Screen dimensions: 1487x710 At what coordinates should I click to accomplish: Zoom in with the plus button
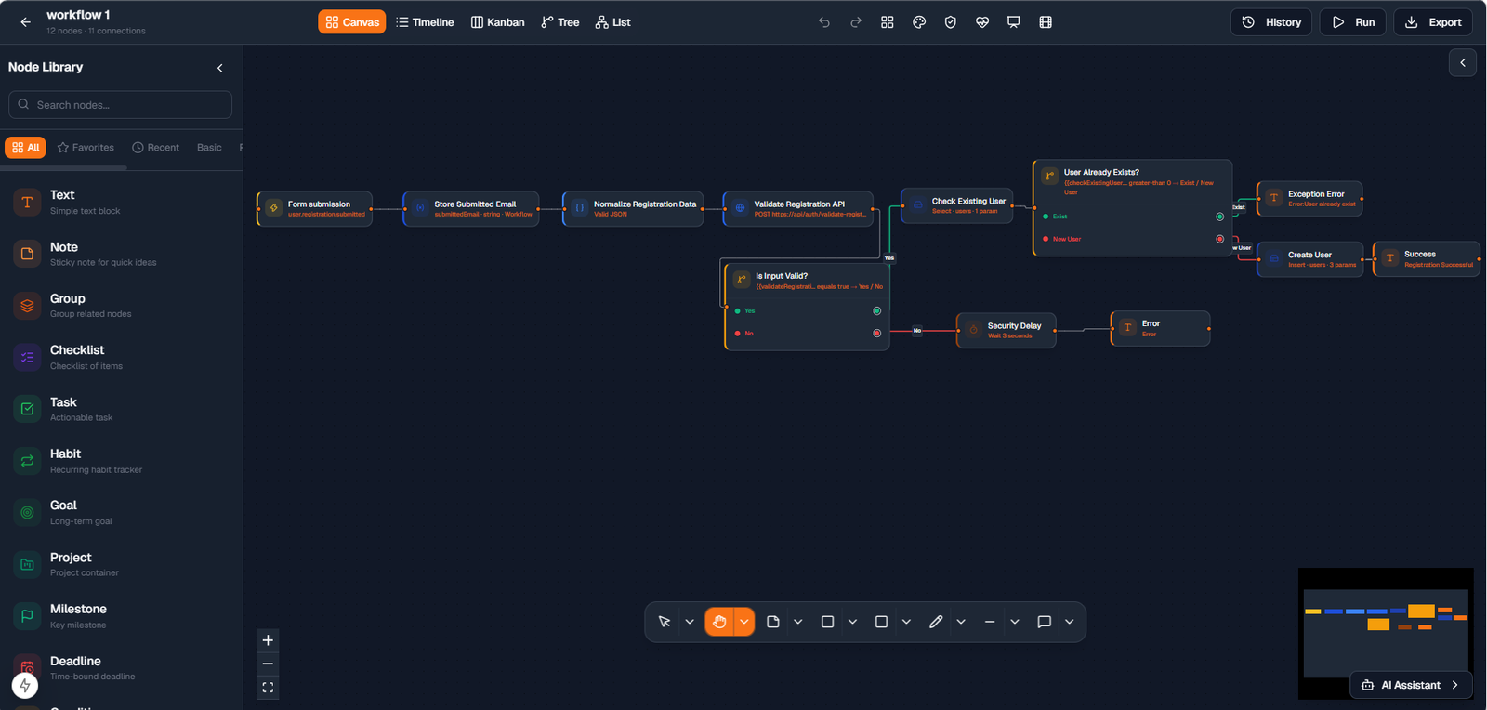pyautogui.click(x=268, y=640)
